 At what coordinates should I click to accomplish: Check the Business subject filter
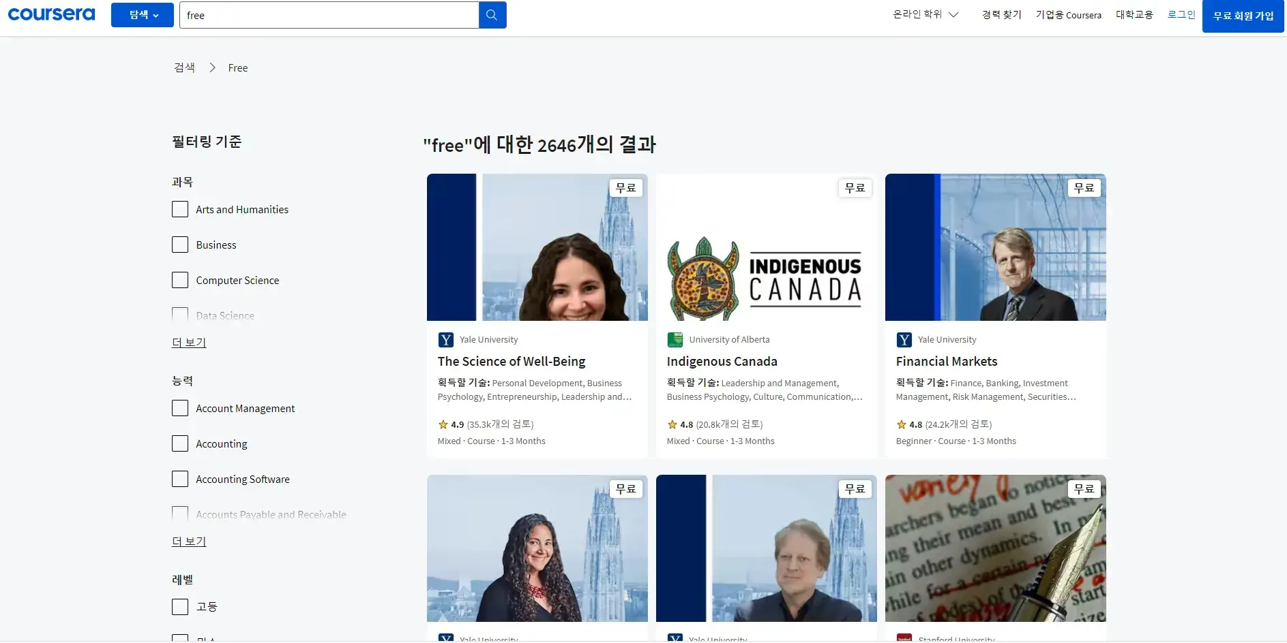[180, 245]
